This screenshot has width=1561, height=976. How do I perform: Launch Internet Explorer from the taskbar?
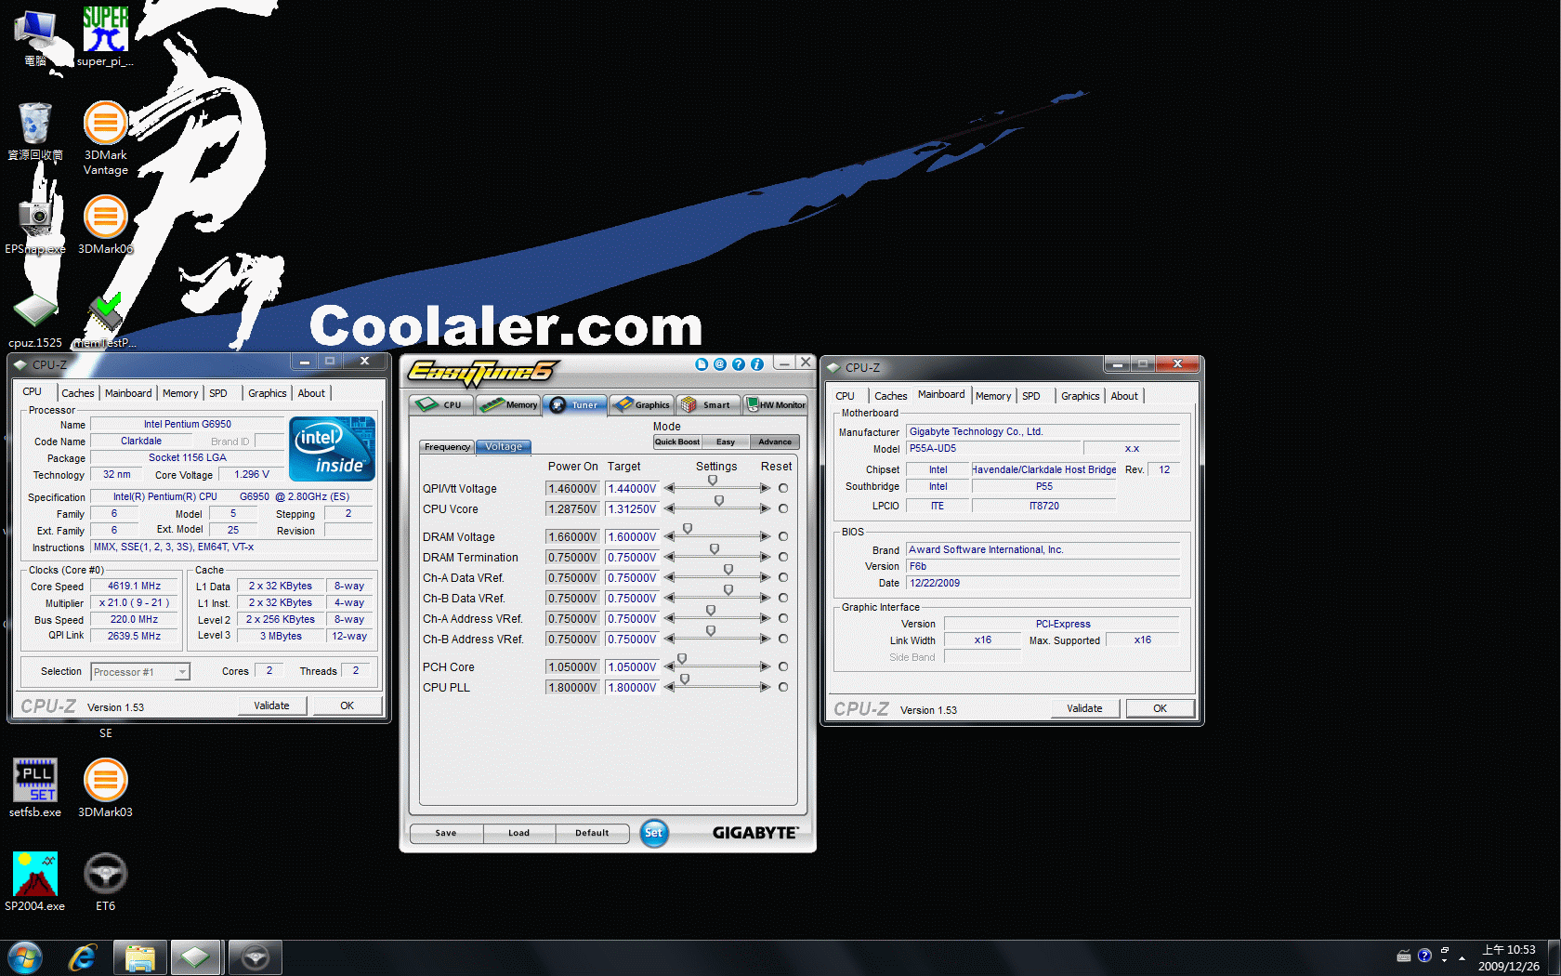click(83, 957)
